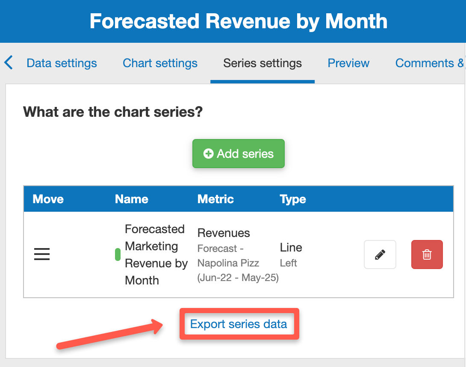The height and width of the screenshot is (367, 466).
Task: Click the Line type label
Action: pyautogui.click(x=291, y=247)
